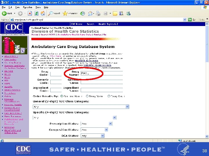
Task: Expand the Composition Status dropdown
Action: [106, 130]
